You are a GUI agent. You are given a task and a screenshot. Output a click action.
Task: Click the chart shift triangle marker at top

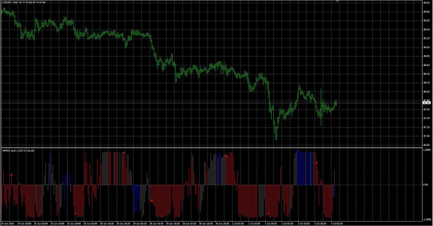coord(337,2)
